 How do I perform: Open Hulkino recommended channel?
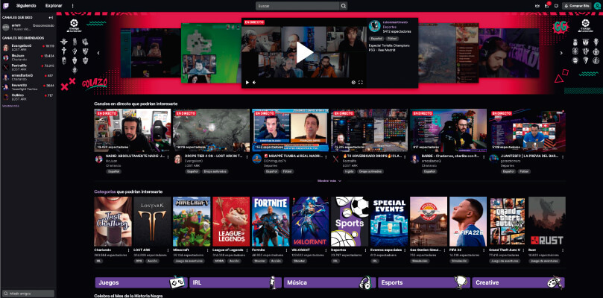pyautogui.click(x=28, y=97)
